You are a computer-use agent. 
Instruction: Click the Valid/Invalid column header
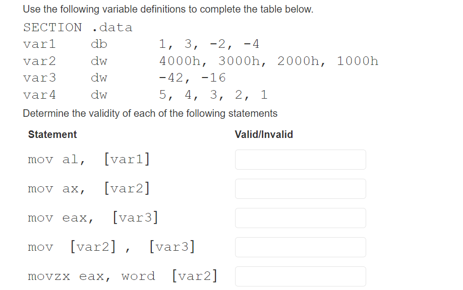pyautogui.click(x=264, y=134)
